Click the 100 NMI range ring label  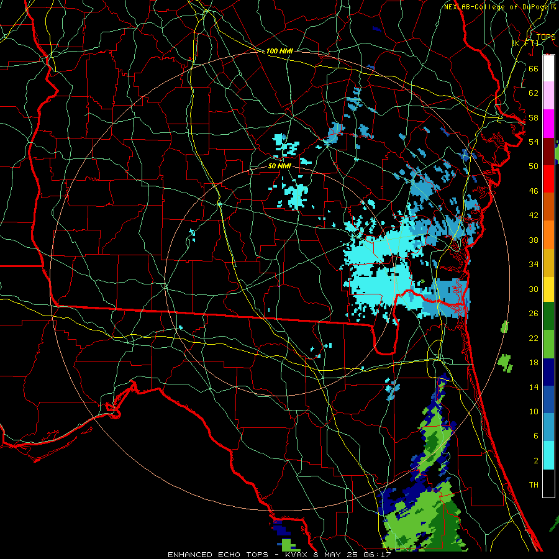click(x=279, y=51)
